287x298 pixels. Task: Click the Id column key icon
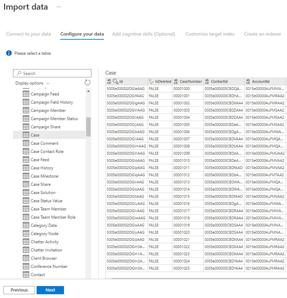tap(116, 81)
